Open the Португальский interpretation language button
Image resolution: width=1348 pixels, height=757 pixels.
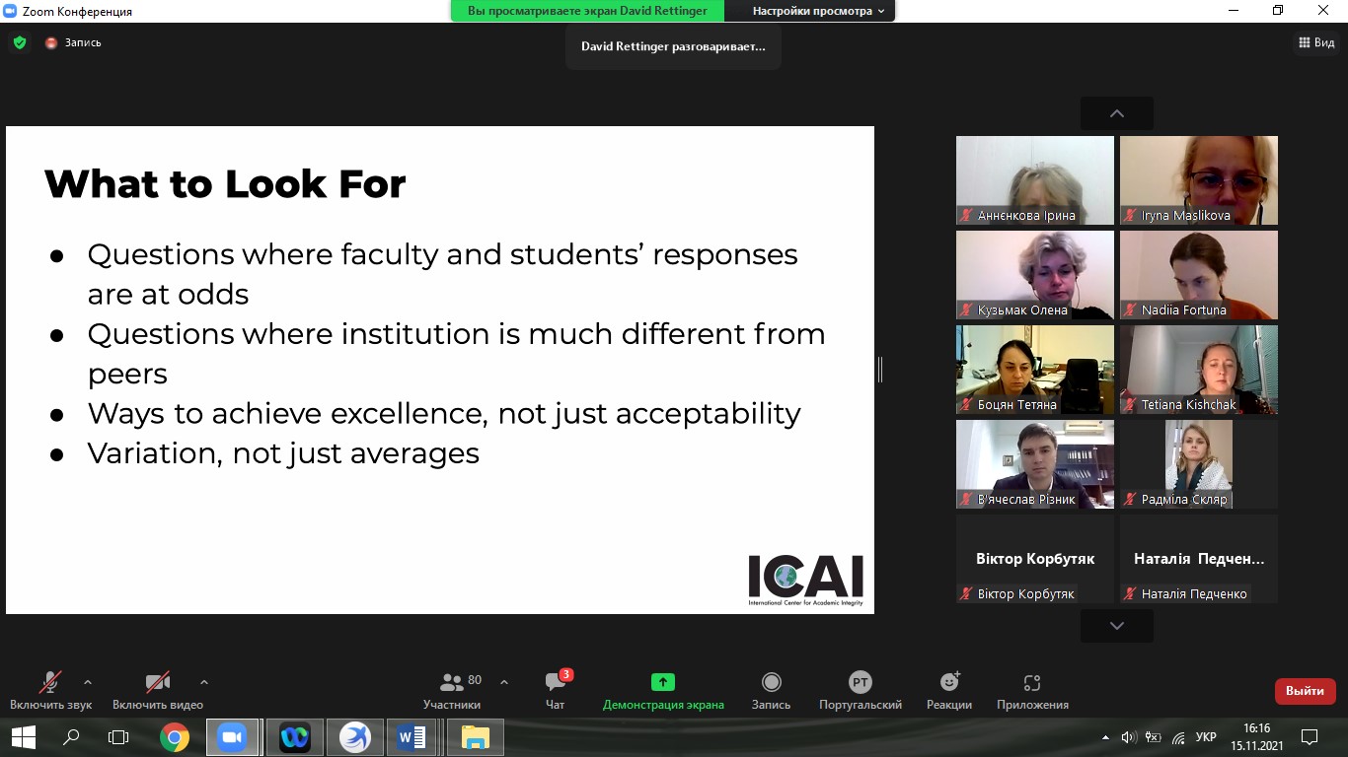pos(861,690)
